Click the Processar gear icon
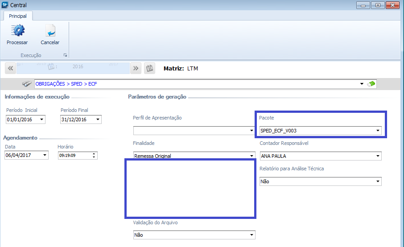 [x=17, y=31]
